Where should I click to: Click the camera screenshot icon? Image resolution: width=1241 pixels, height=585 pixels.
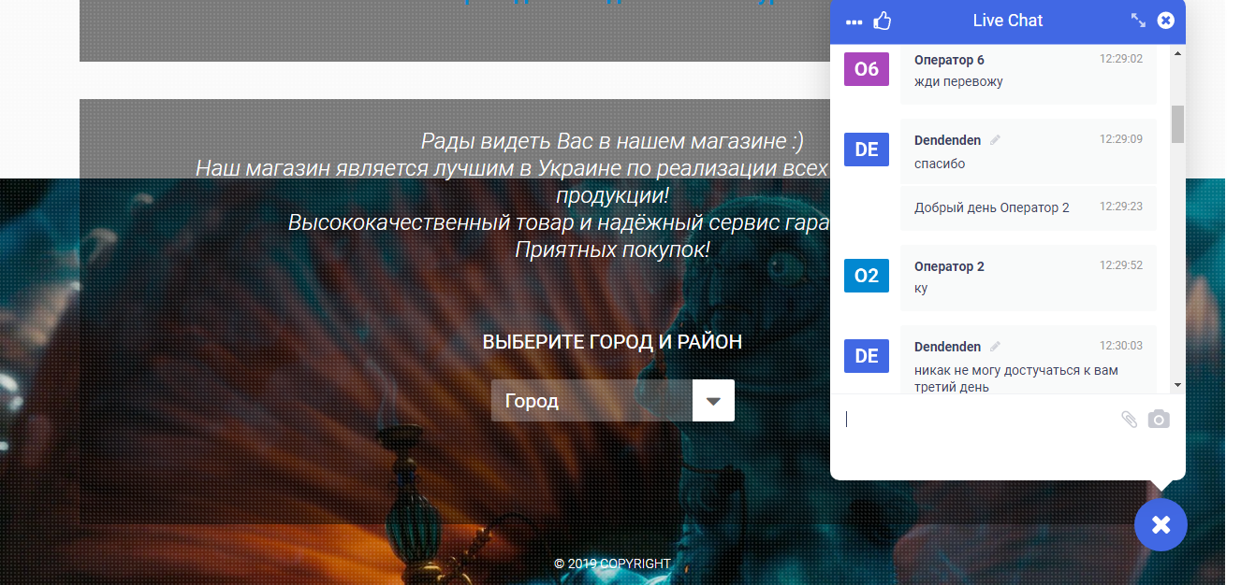point(1159,420)
